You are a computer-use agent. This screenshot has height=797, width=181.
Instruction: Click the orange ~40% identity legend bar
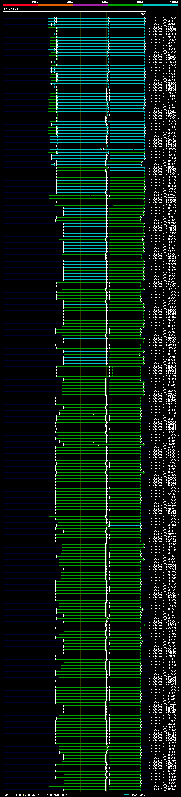(x=55, y=5)
